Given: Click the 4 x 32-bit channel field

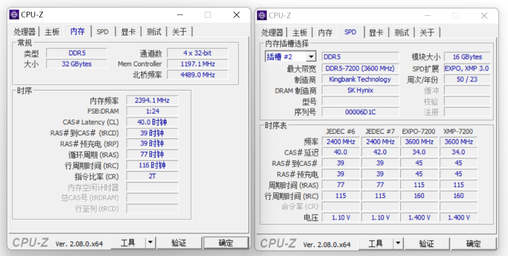Looking at the screenshot, I should (198, 53).
